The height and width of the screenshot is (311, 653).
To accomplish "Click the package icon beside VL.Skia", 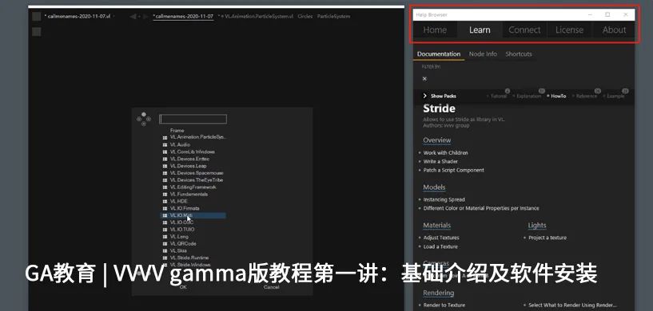I will (x=165, y=250).
